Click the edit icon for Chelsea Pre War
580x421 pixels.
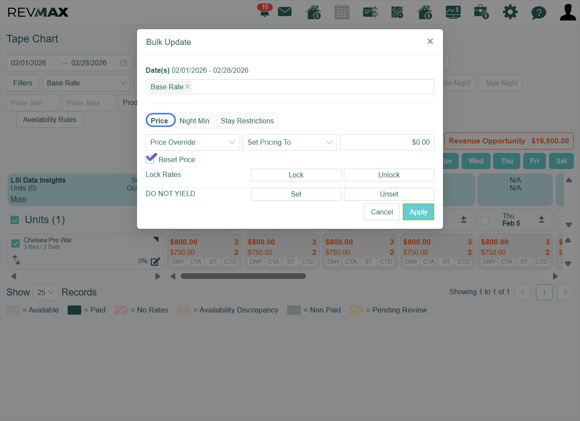pos(155,261)
